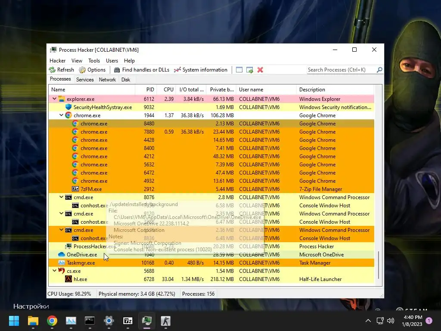Screen dimensions: 441x331
Task: Open the Help menu
Action: 129,60
